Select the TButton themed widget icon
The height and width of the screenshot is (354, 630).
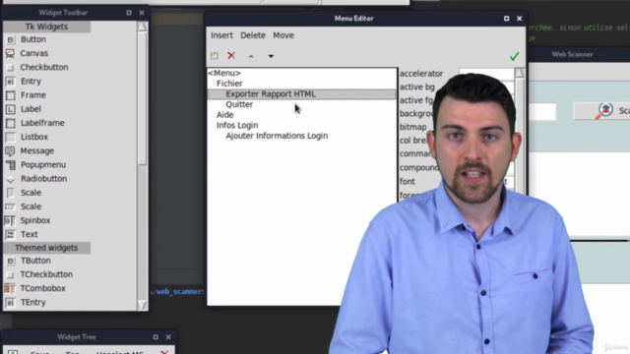[11, 261]
